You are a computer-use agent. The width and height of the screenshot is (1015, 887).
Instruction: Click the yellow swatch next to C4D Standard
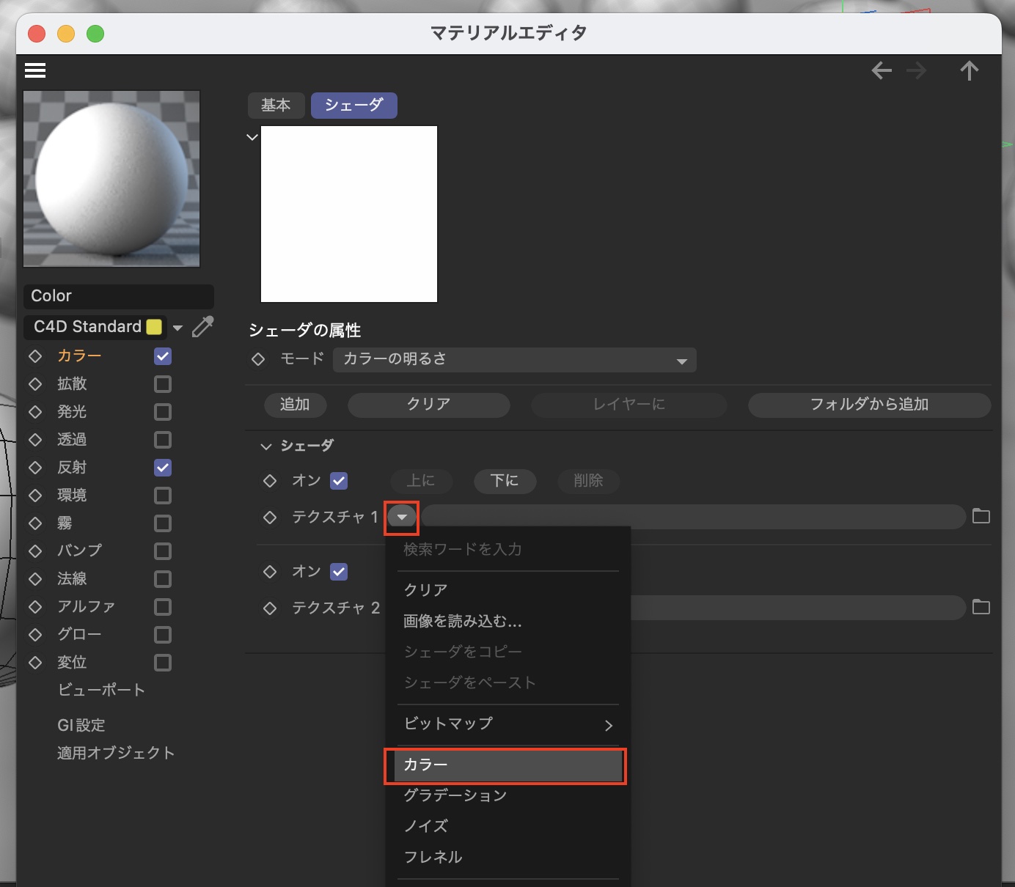point(154,327)
